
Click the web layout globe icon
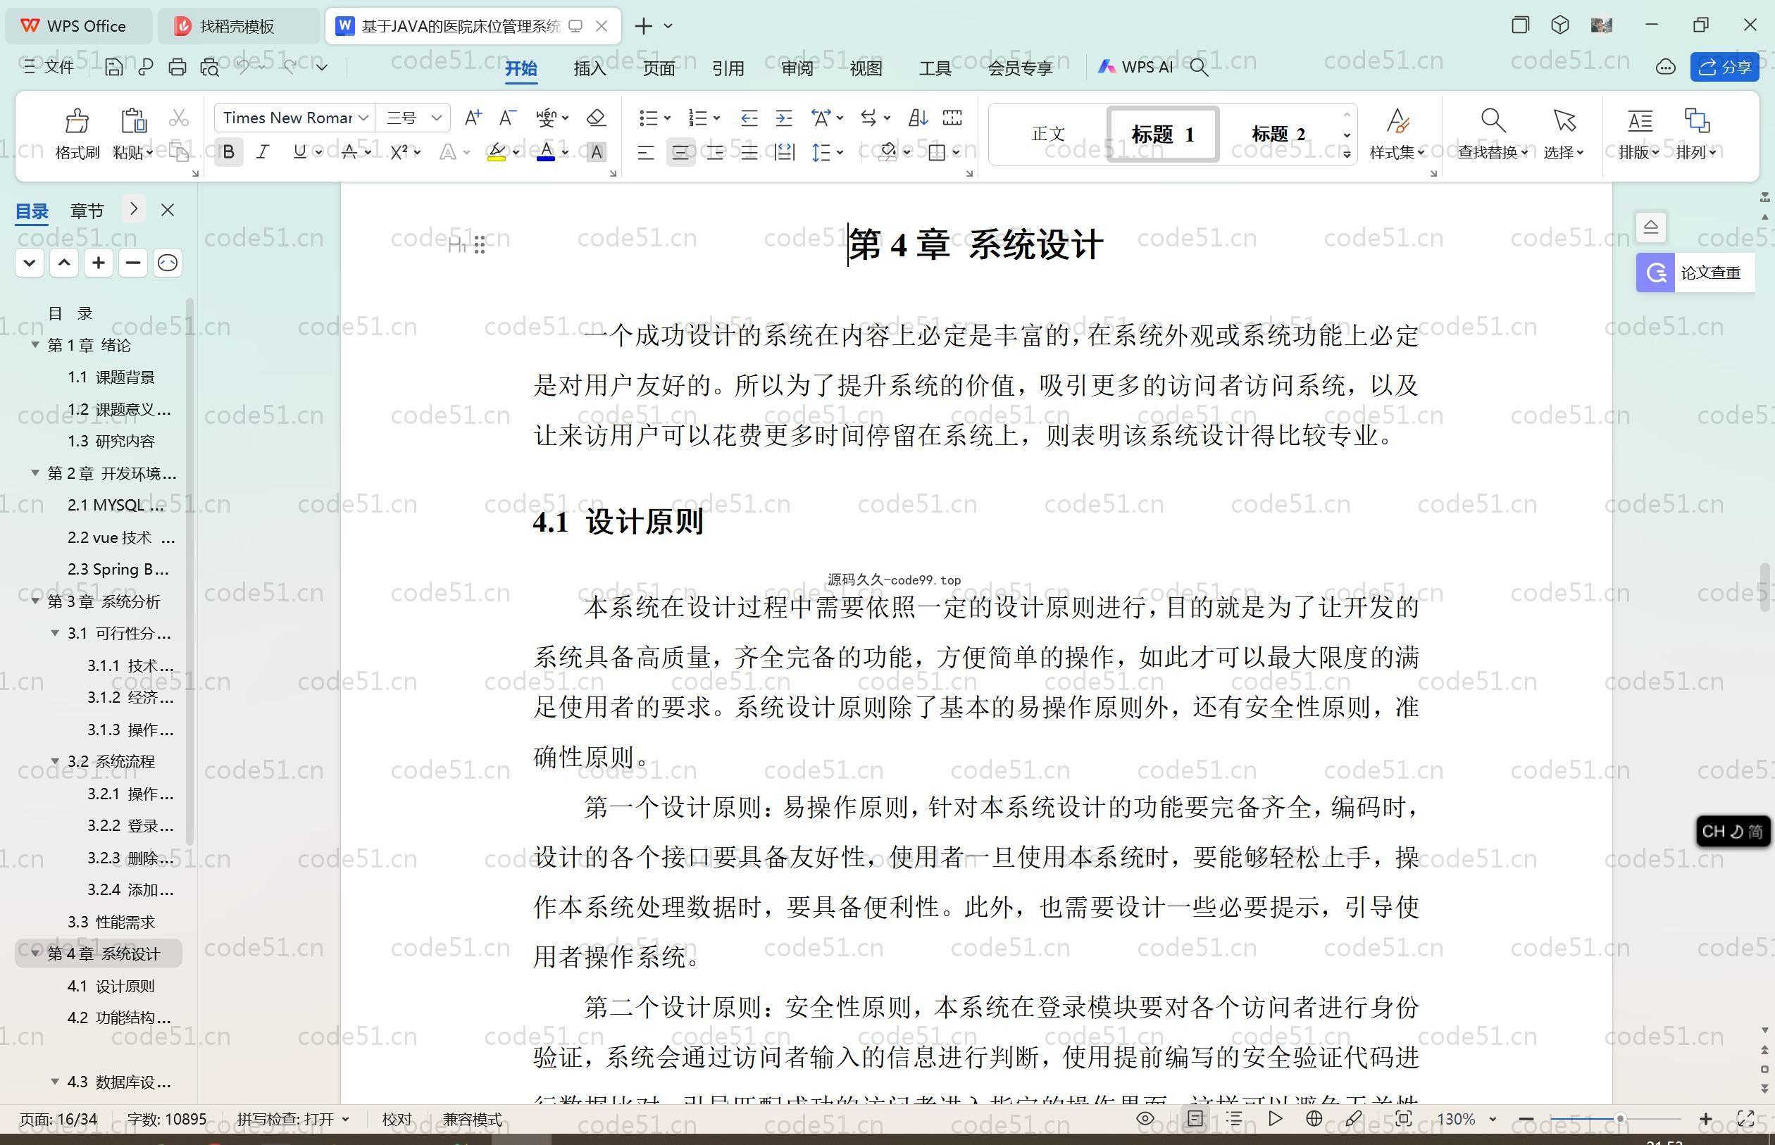[1314, 1118]
